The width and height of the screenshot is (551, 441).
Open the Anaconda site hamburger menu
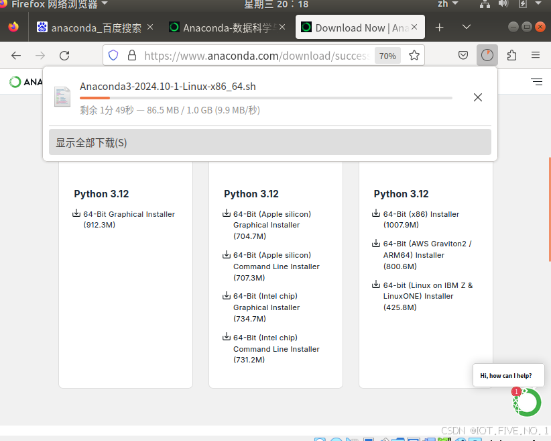(537, 82)
